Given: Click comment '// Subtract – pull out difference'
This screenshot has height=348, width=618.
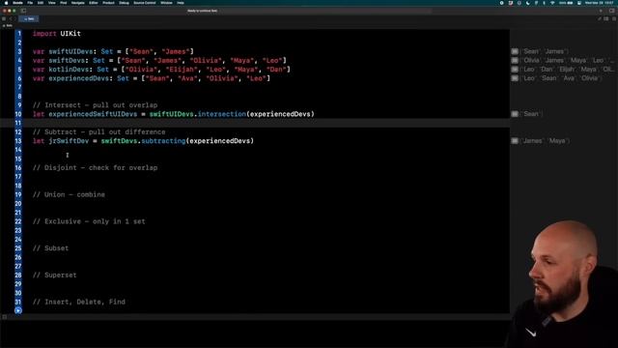Looking at the screenshot, I should pyautogui.click(x=98, y=131).
